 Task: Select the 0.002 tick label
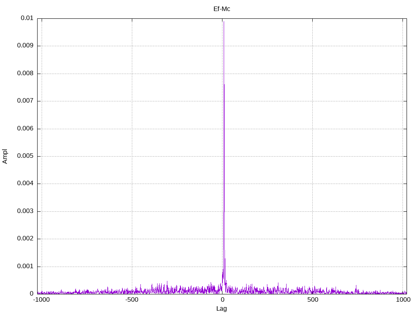pyautogui.click(x=25, y=239)
